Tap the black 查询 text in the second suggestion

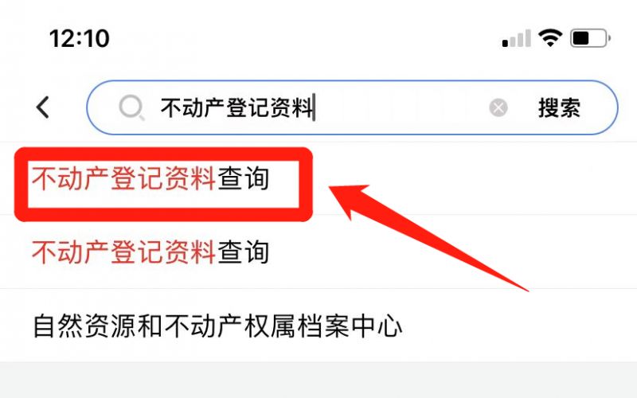244,252
